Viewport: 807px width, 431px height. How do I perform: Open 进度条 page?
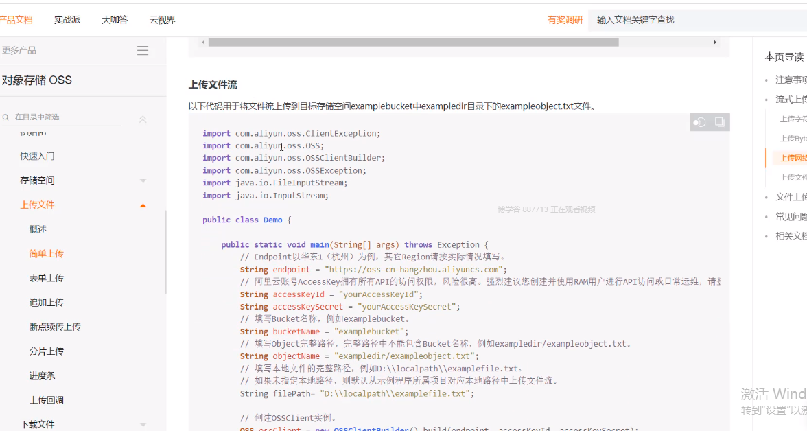click(43, 376)
